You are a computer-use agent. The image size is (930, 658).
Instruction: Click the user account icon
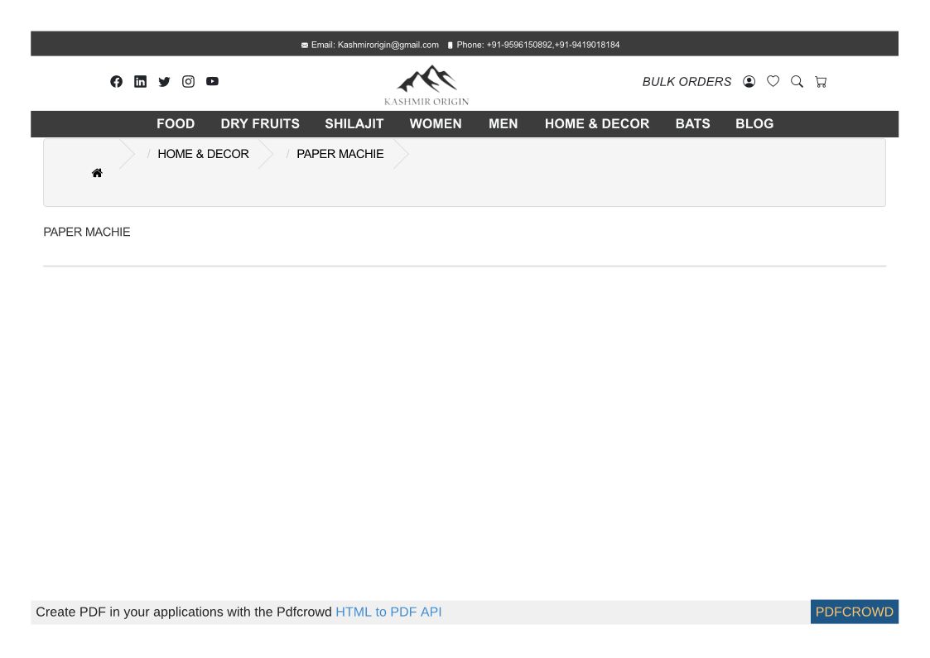tap(749, 81)
